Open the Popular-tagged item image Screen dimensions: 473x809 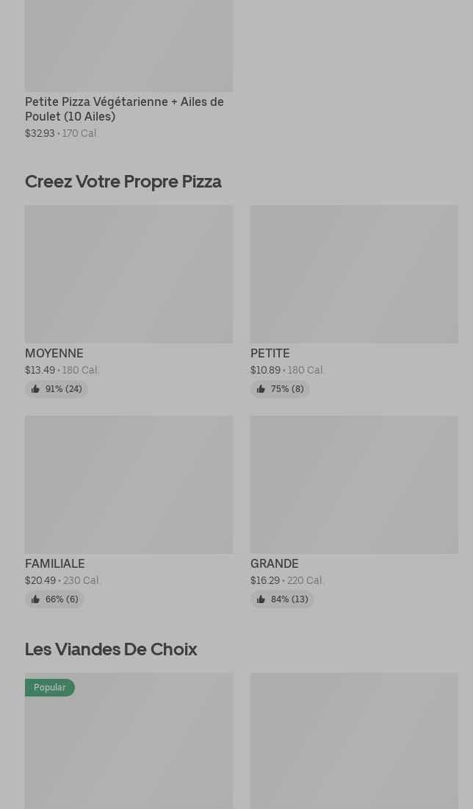coord(129,741)
